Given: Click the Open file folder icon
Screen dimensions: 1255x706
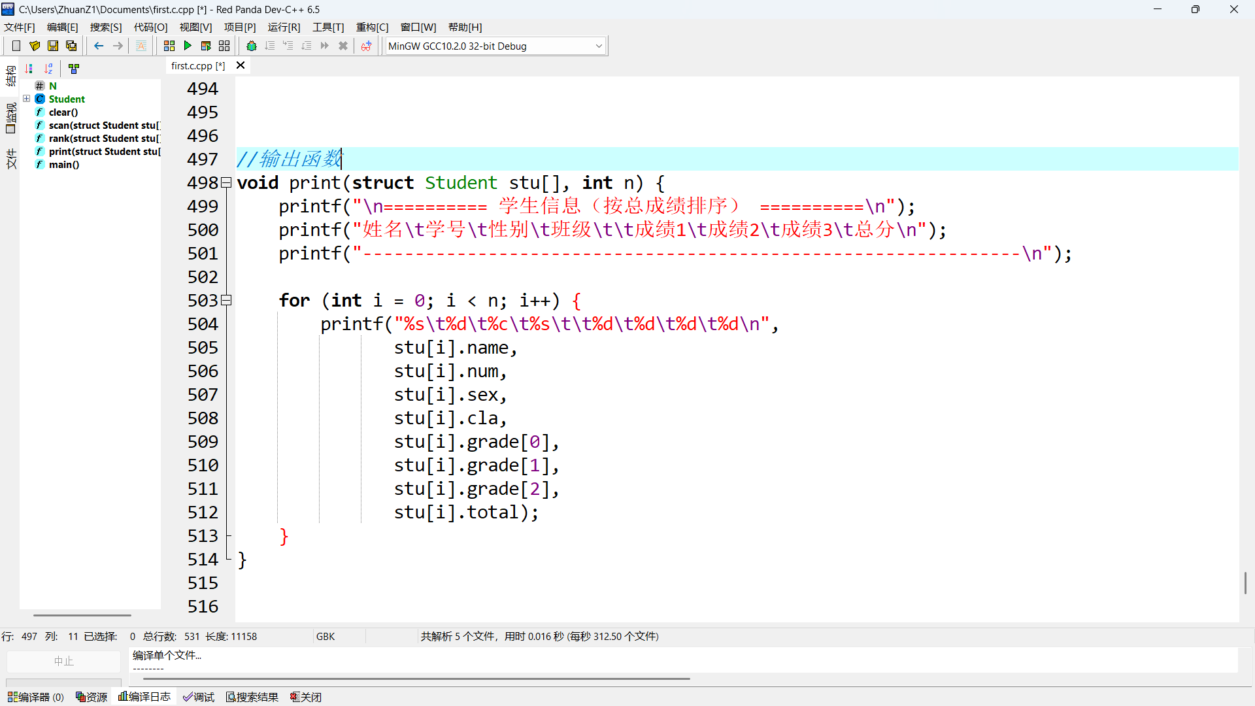Looking at the screenshot, I should coord(35,46).
